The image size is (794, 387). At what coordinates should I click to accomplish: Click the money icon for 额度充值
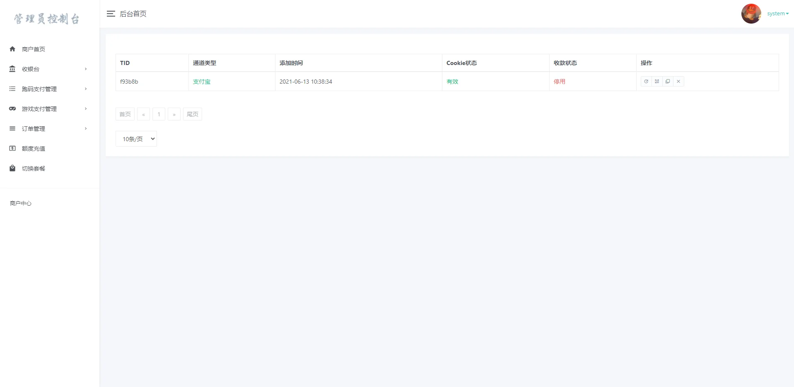tap(12, 148)
